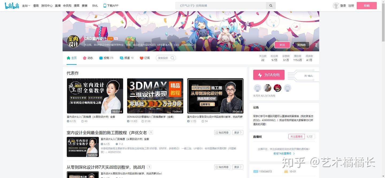Open the bilibili logo homepage

click(12, 5)
